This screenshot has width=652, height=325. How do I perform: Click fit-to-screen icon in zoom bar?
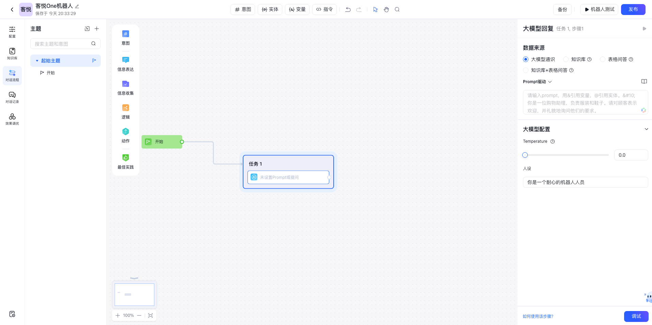pyautogui.click(x=150, y=315)
